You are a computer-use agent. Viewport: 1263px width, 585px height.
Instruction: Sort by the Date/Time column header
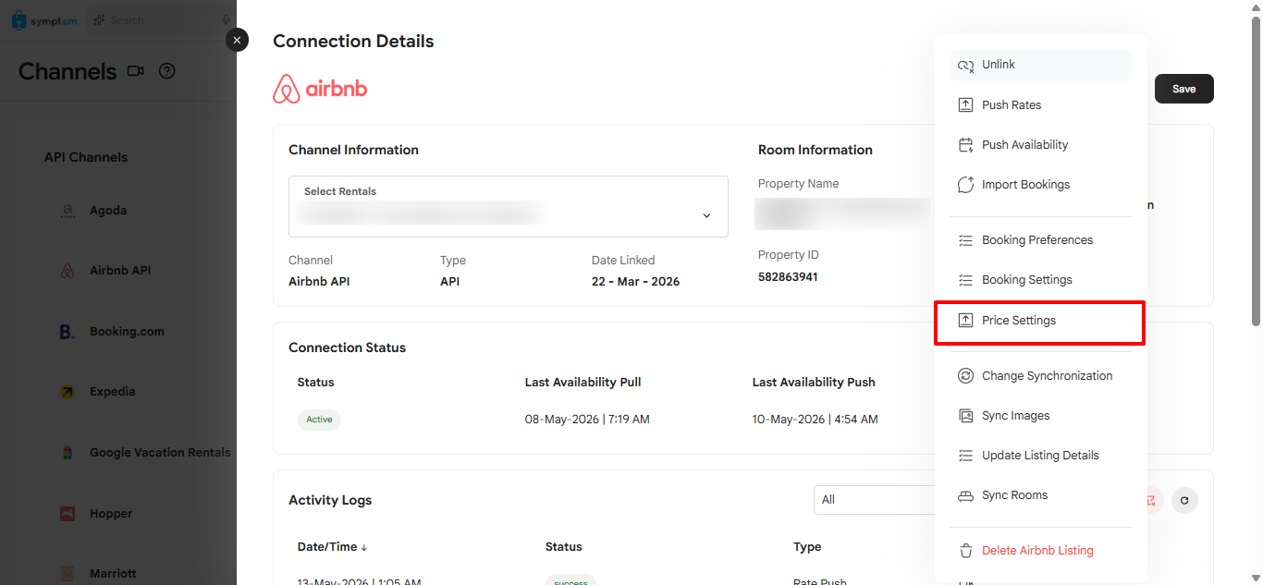coord(333,547)
